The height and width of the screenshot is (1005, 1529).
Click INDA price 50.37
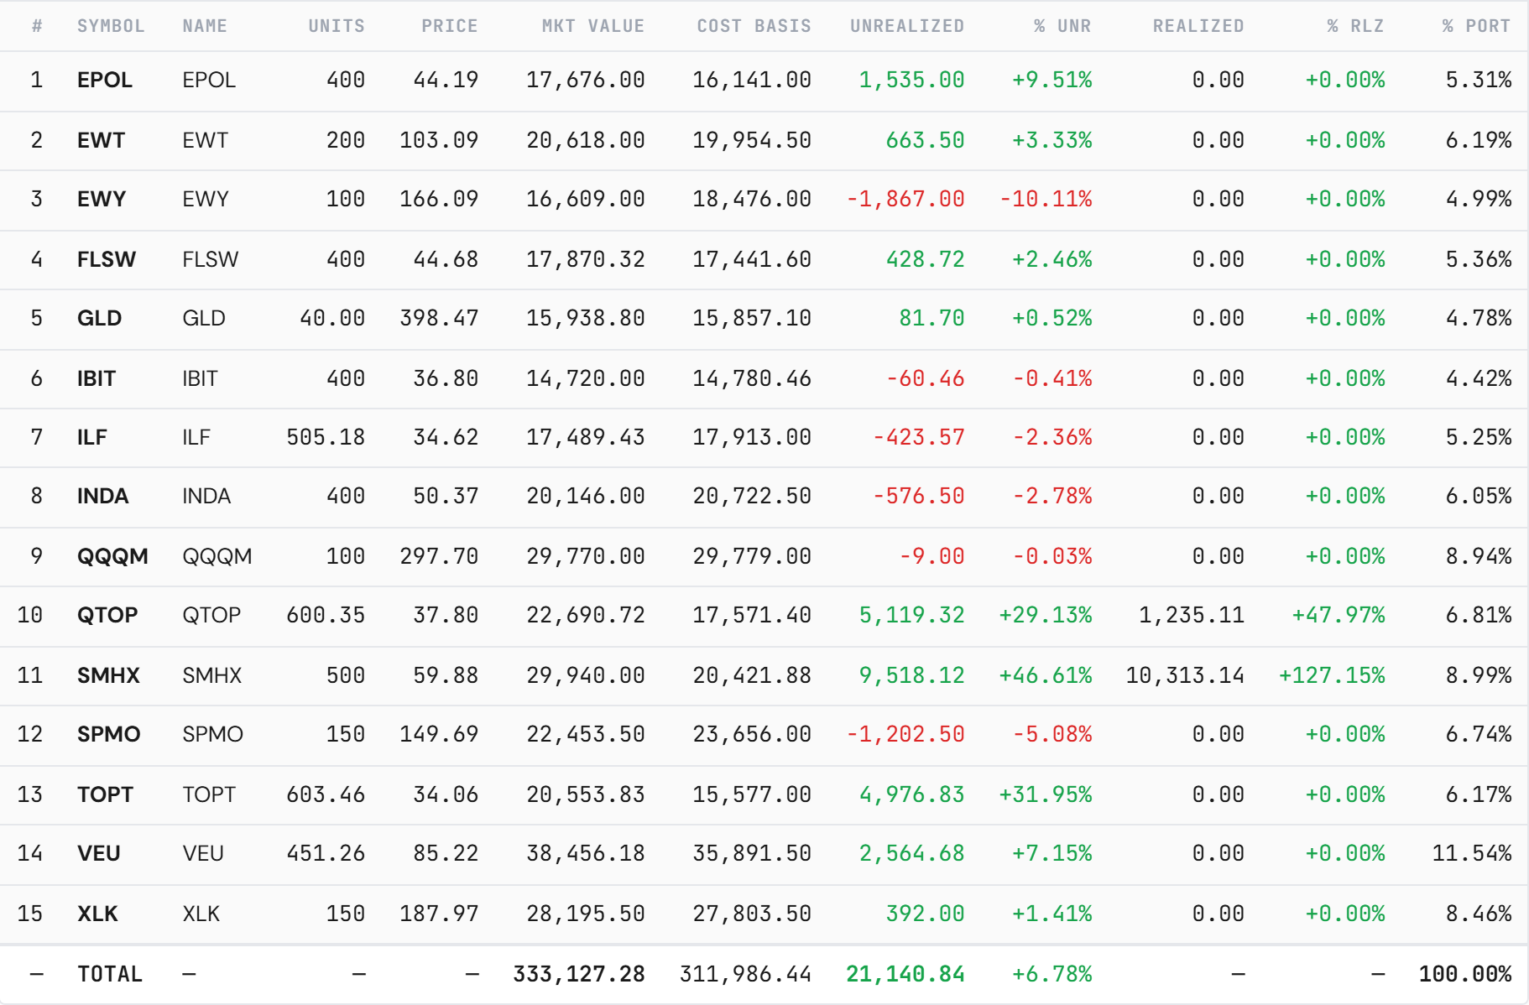point(446,496)
